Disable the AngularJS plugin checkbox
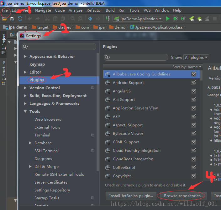The image size is (221, 210). click(x=193, y=91)
